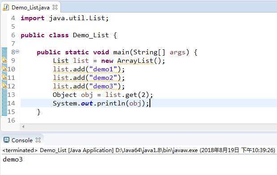
Task: Close the Console view tab
Action: (x=38, y=140)
